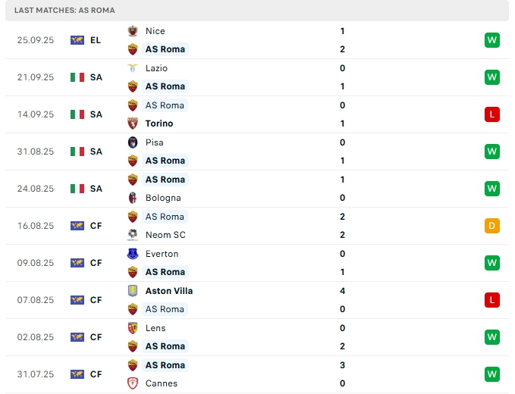
Task: Click the Torino club crest icon
Action: click(133, 124)
